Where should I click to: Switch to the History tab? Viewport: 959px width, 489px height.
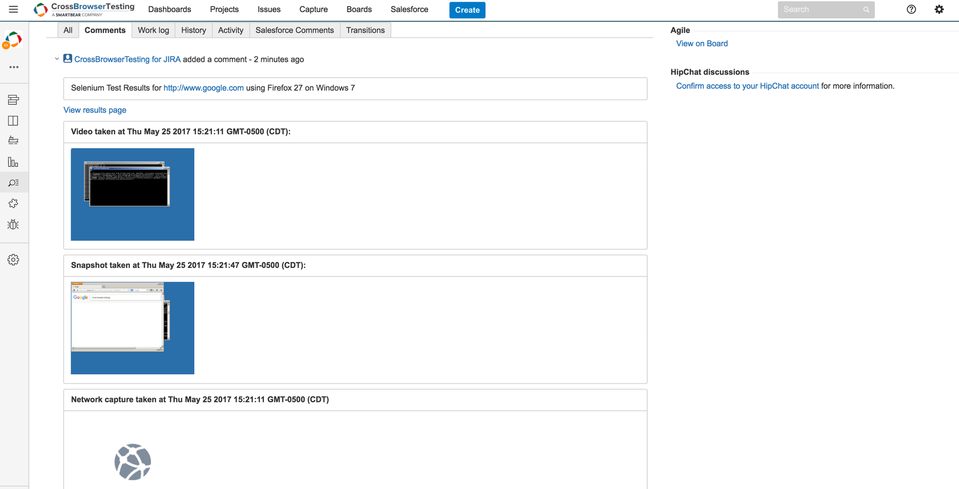click(x=193, y=30)
